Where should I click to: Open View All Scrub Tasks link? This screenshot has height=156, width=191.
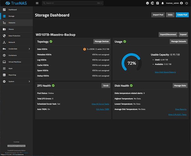pos(100,104)
